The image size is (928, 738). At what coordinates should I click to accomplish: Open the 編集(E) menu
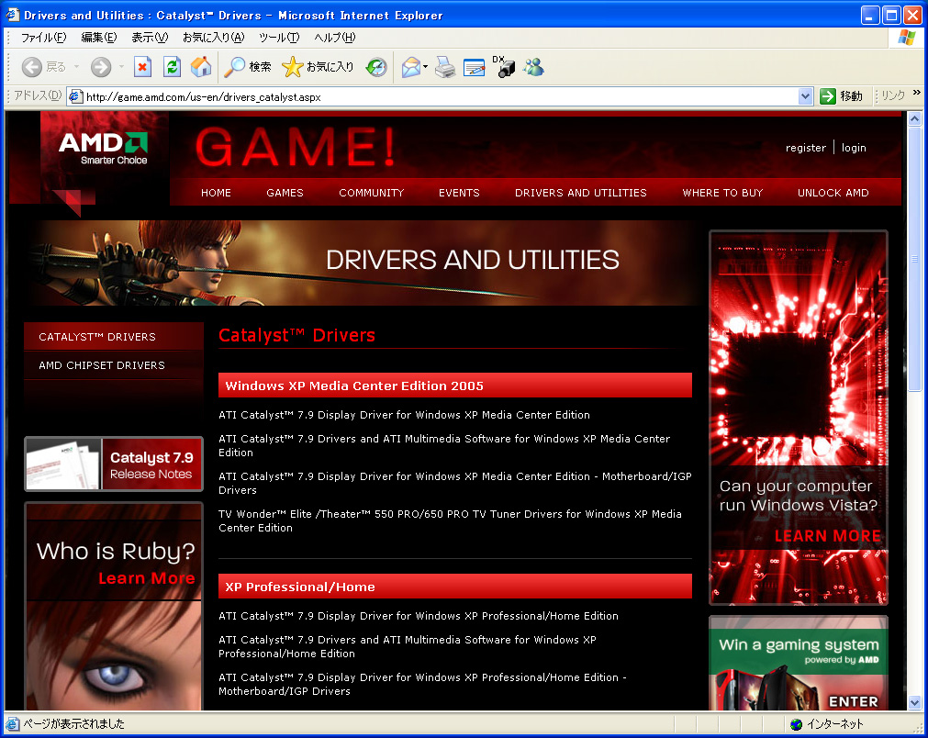click(99, 38)
